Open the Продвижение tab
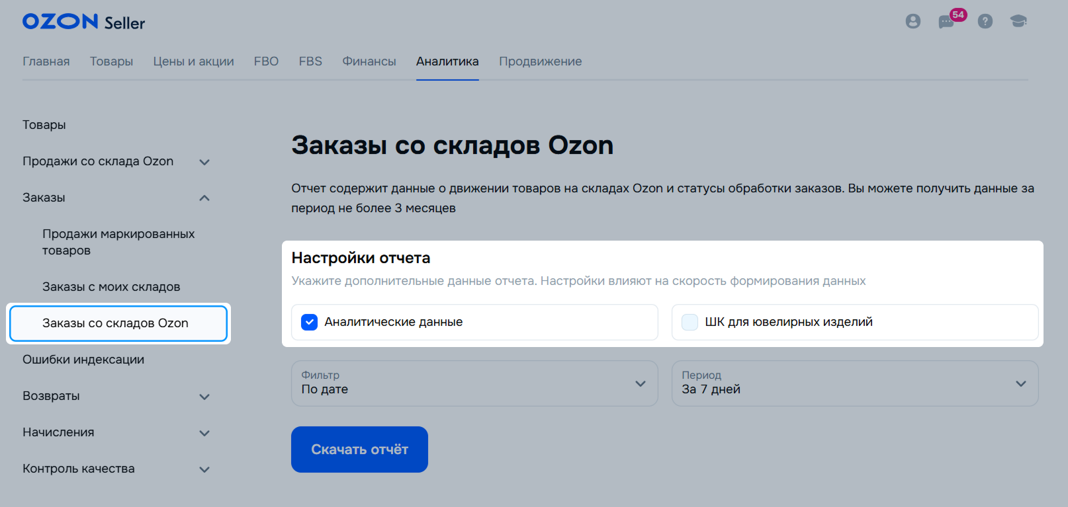 click(x=541, y=61)
